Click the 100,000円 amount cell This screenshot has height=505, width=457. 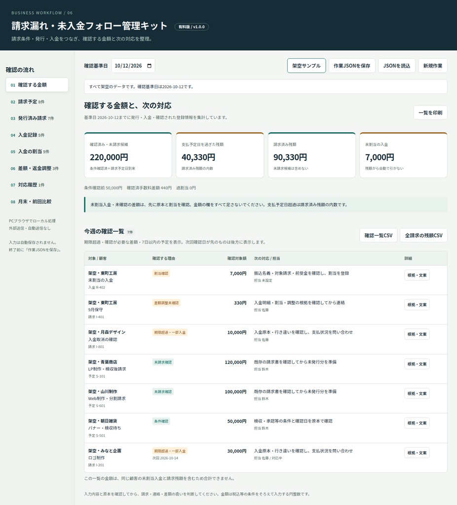pyautogui.click(x=235, y=392)
